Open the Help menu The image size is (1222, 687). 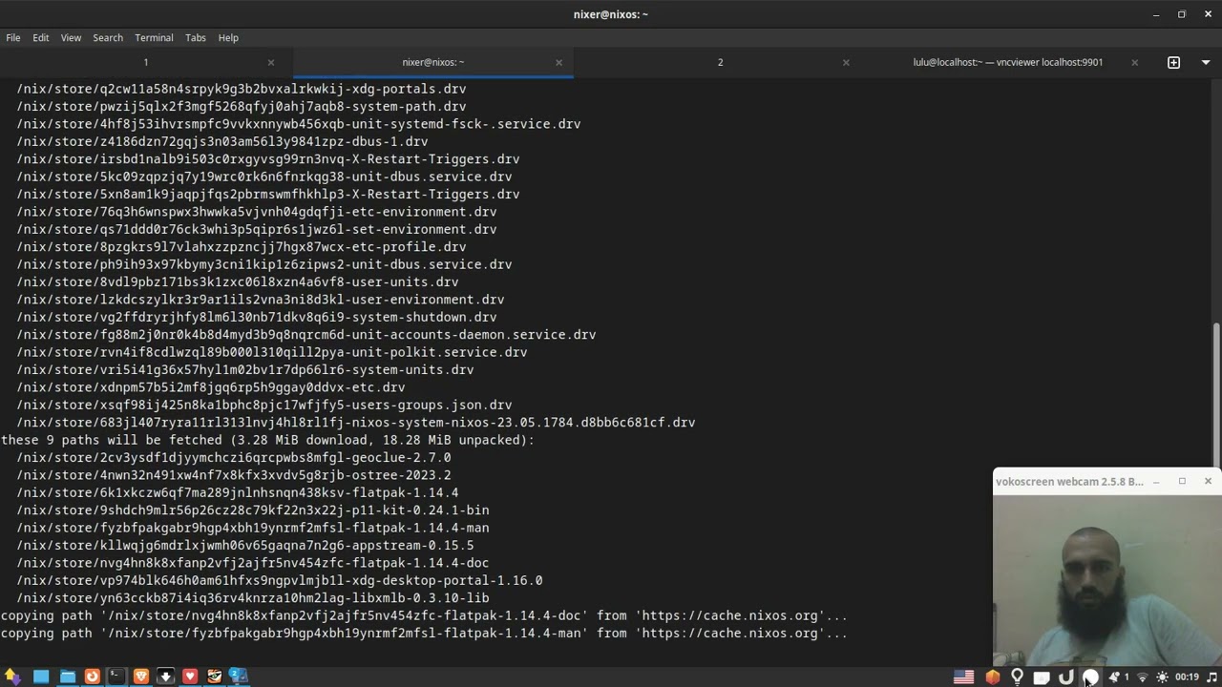[x=228, y=37]
